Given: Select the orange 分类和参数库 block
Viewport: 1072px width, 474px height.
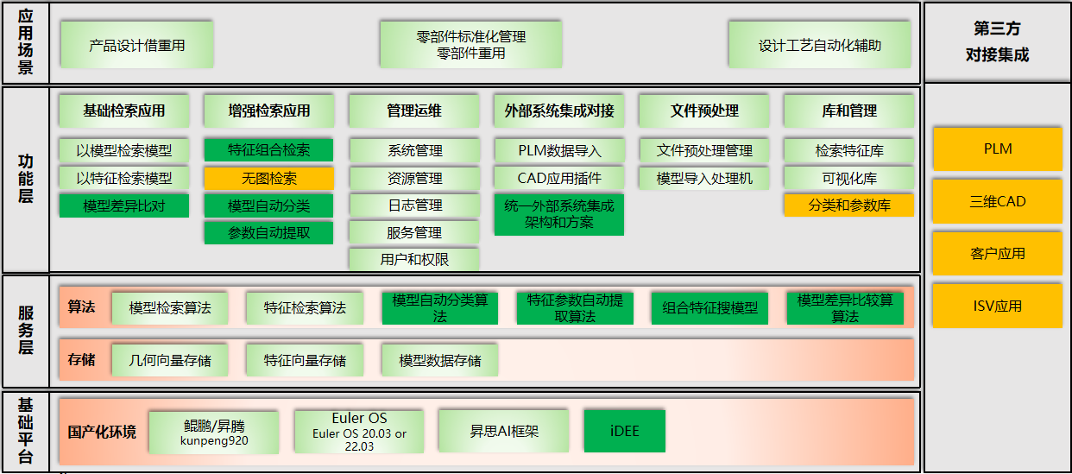Looking at the screenshot, I should point(848,205).
